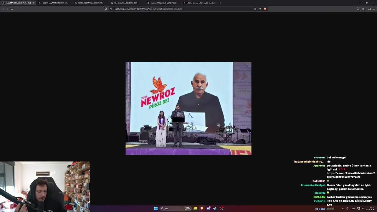
Task: Reload the current image page
Action: 12,9
